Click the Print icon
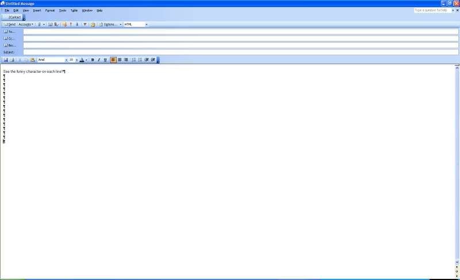The image size is (460, 280). pyautogui.click(x=12, y=60)
